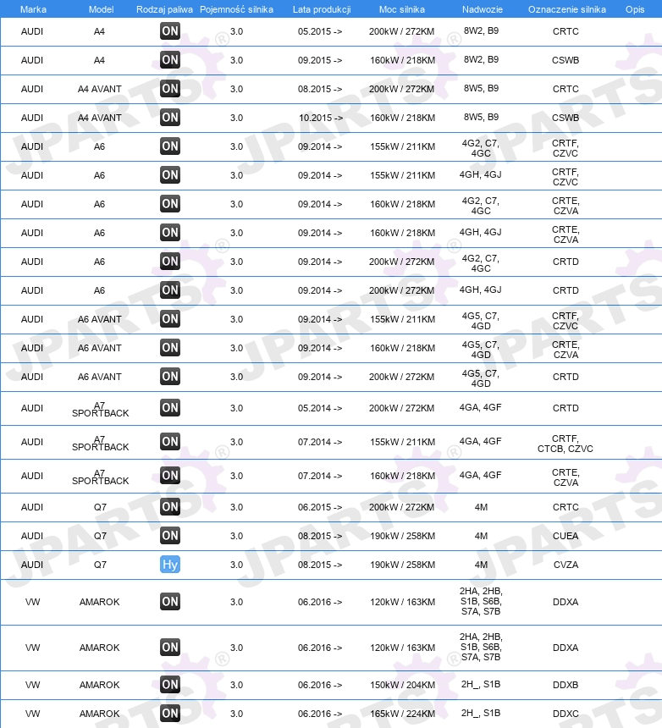Click ON icon in A6 200kW 4GH, 4GJ row

point(170,290)
